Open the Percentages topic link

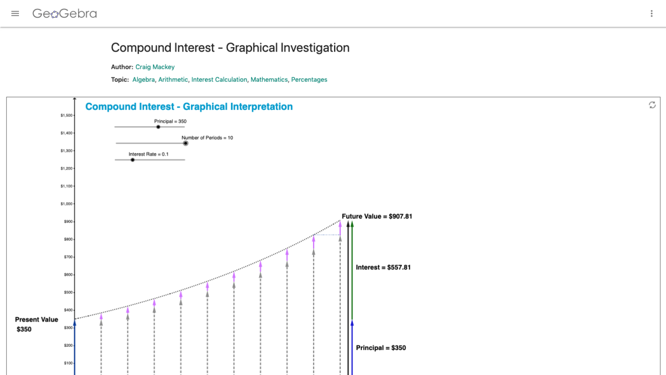point(309,79)
